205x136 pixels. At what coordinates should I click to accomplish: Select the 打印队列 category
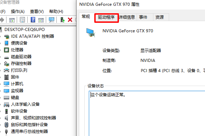(19, 70)
